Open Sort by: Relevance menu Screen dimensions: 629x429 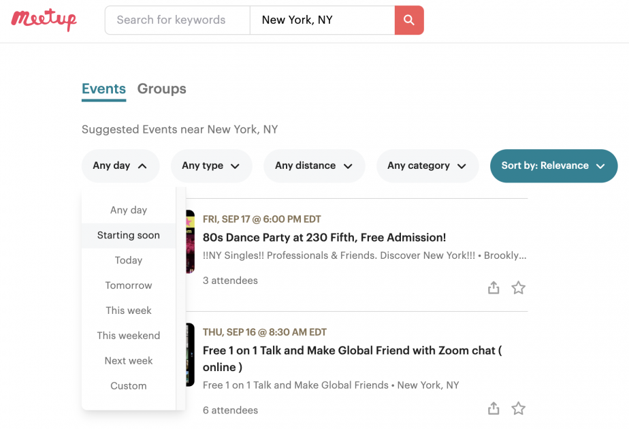pyautogui.click(x=553, y=165)
